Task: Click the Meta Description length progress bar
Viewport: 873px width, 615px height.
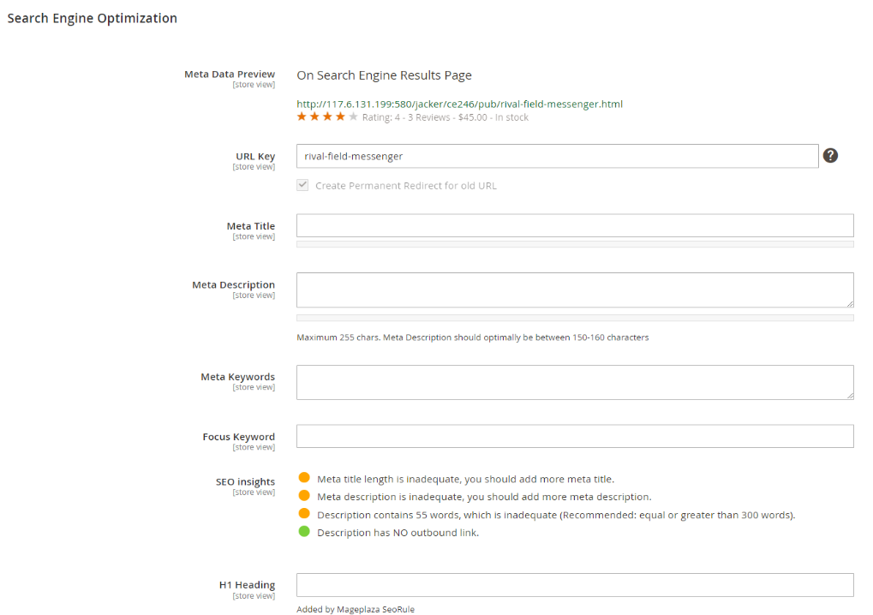Action: pyautogui.click(x=575, y=318)
